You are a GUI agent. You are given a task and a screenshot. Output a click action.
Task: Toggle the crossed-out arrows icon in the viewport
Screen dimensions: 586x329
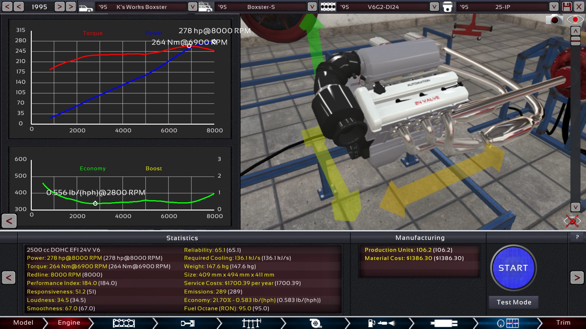point(572,221)
